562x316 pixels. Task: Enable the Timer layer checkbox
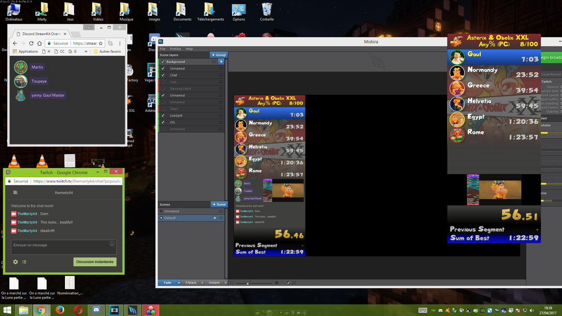(x=163, y=109)
